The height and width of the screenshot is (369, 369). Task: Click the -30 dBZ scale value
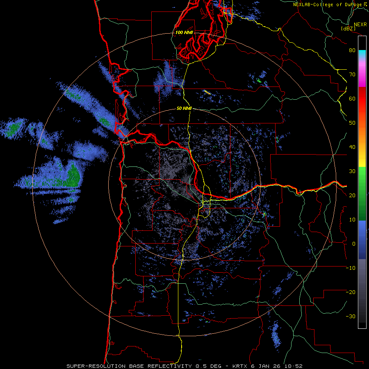pyautogui.click(x=351, y=316)
